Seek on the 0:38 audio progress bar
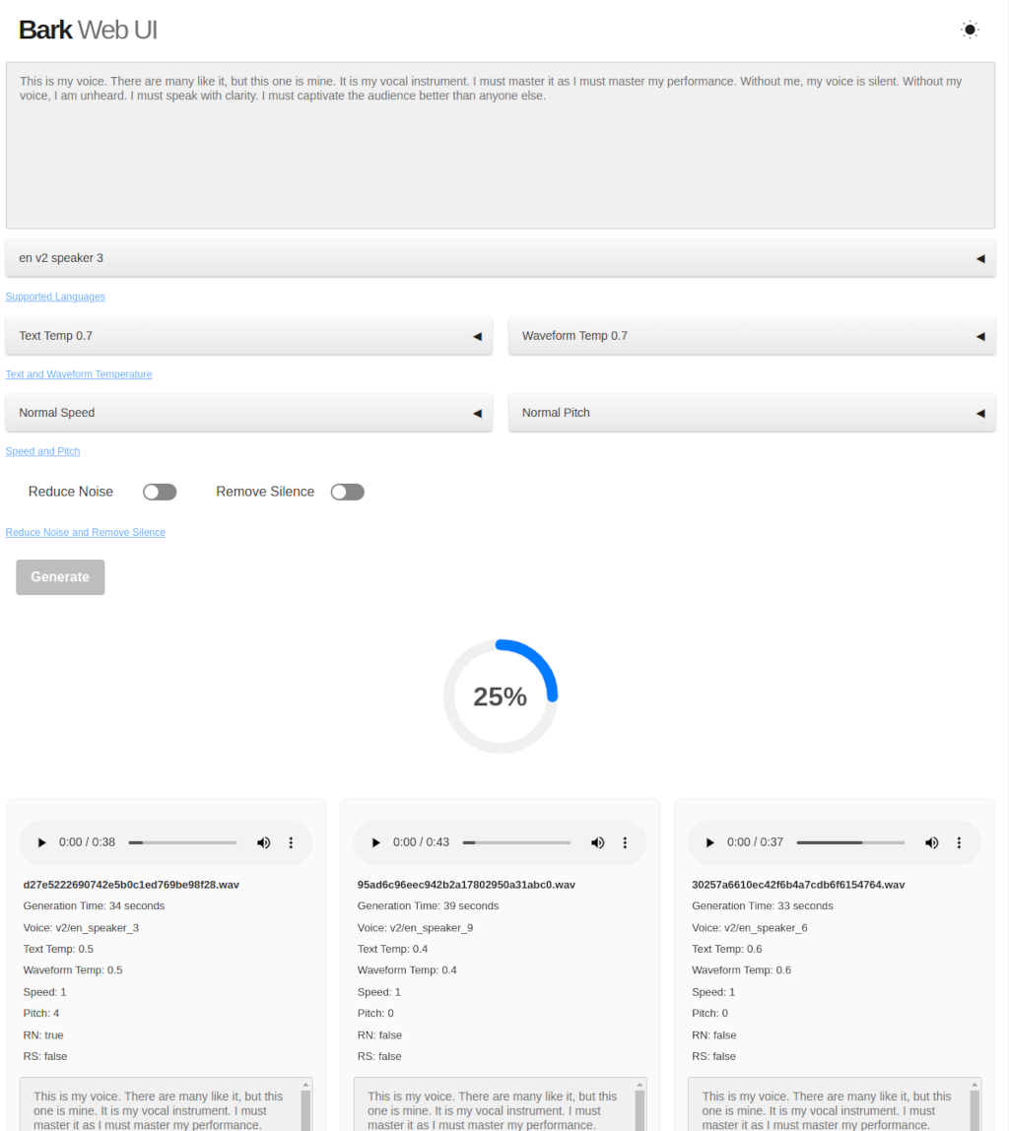The height and width of the screenshot is (1131, 1009). pyautogui.click(x=182, y=842)
